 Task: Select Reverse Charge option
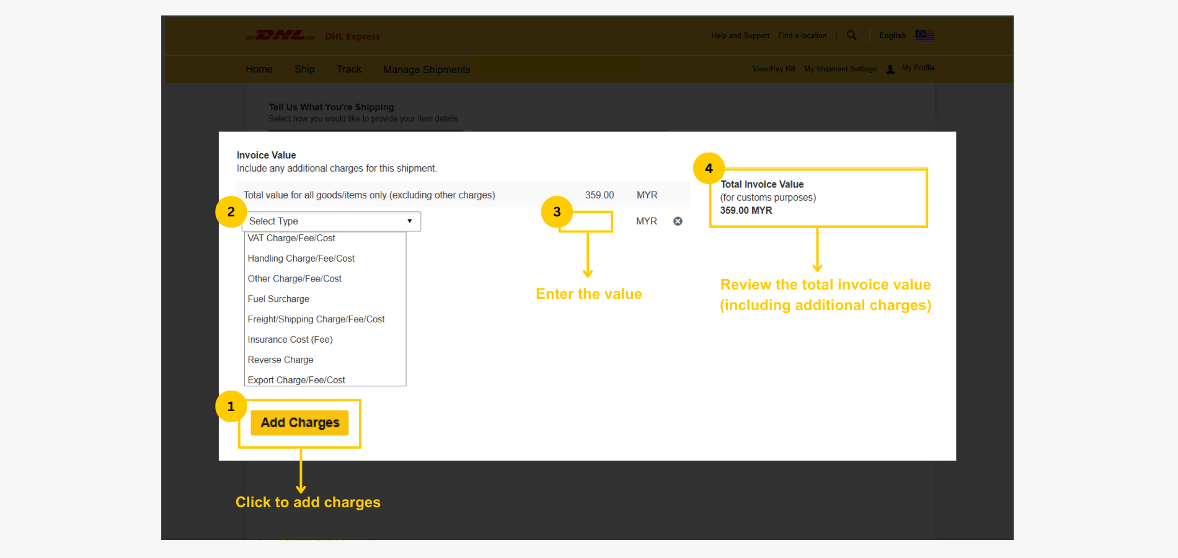click(x=280, y=360)
